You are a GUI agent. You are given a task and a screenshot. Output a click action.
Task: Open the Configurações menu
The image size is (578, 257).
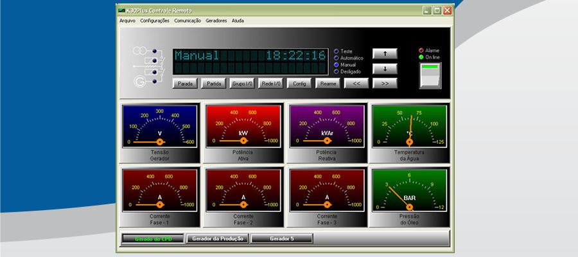coord(155,21)
